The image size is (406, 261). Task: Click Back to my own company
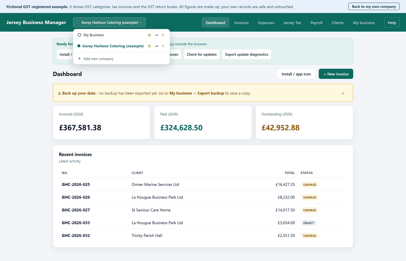pos(374,7)
